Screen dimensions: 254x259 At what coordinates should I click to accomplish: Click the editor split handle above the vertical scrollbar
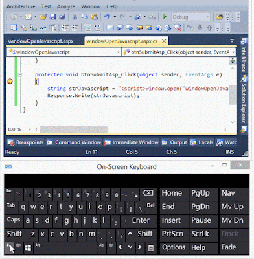tap(233, 61)
